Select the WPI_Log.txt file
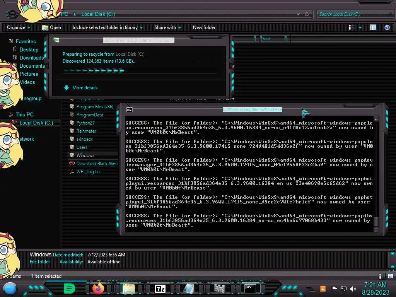The height and width of the screenshot is (297, 396). tap(88, 171)
